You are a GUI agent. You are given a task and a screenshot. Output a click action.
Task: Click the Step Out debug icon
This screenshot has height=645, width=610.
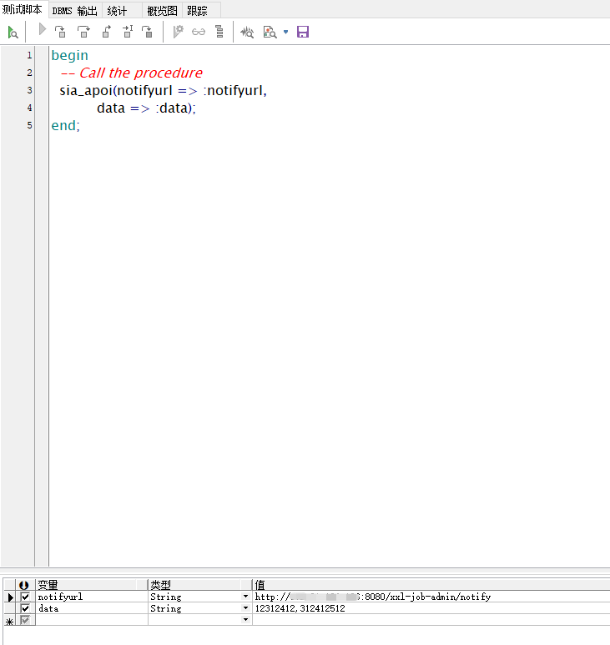[x=107, y=32]
